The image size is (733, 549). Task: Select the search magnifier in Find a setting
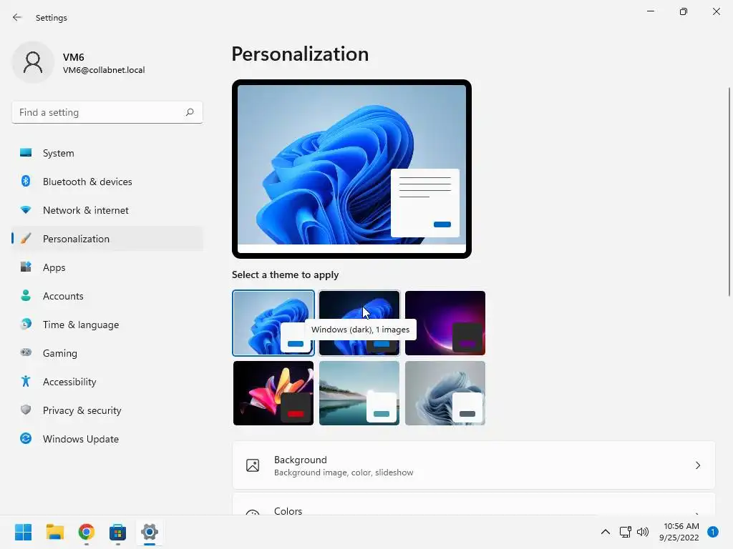(x=189, y=112)
